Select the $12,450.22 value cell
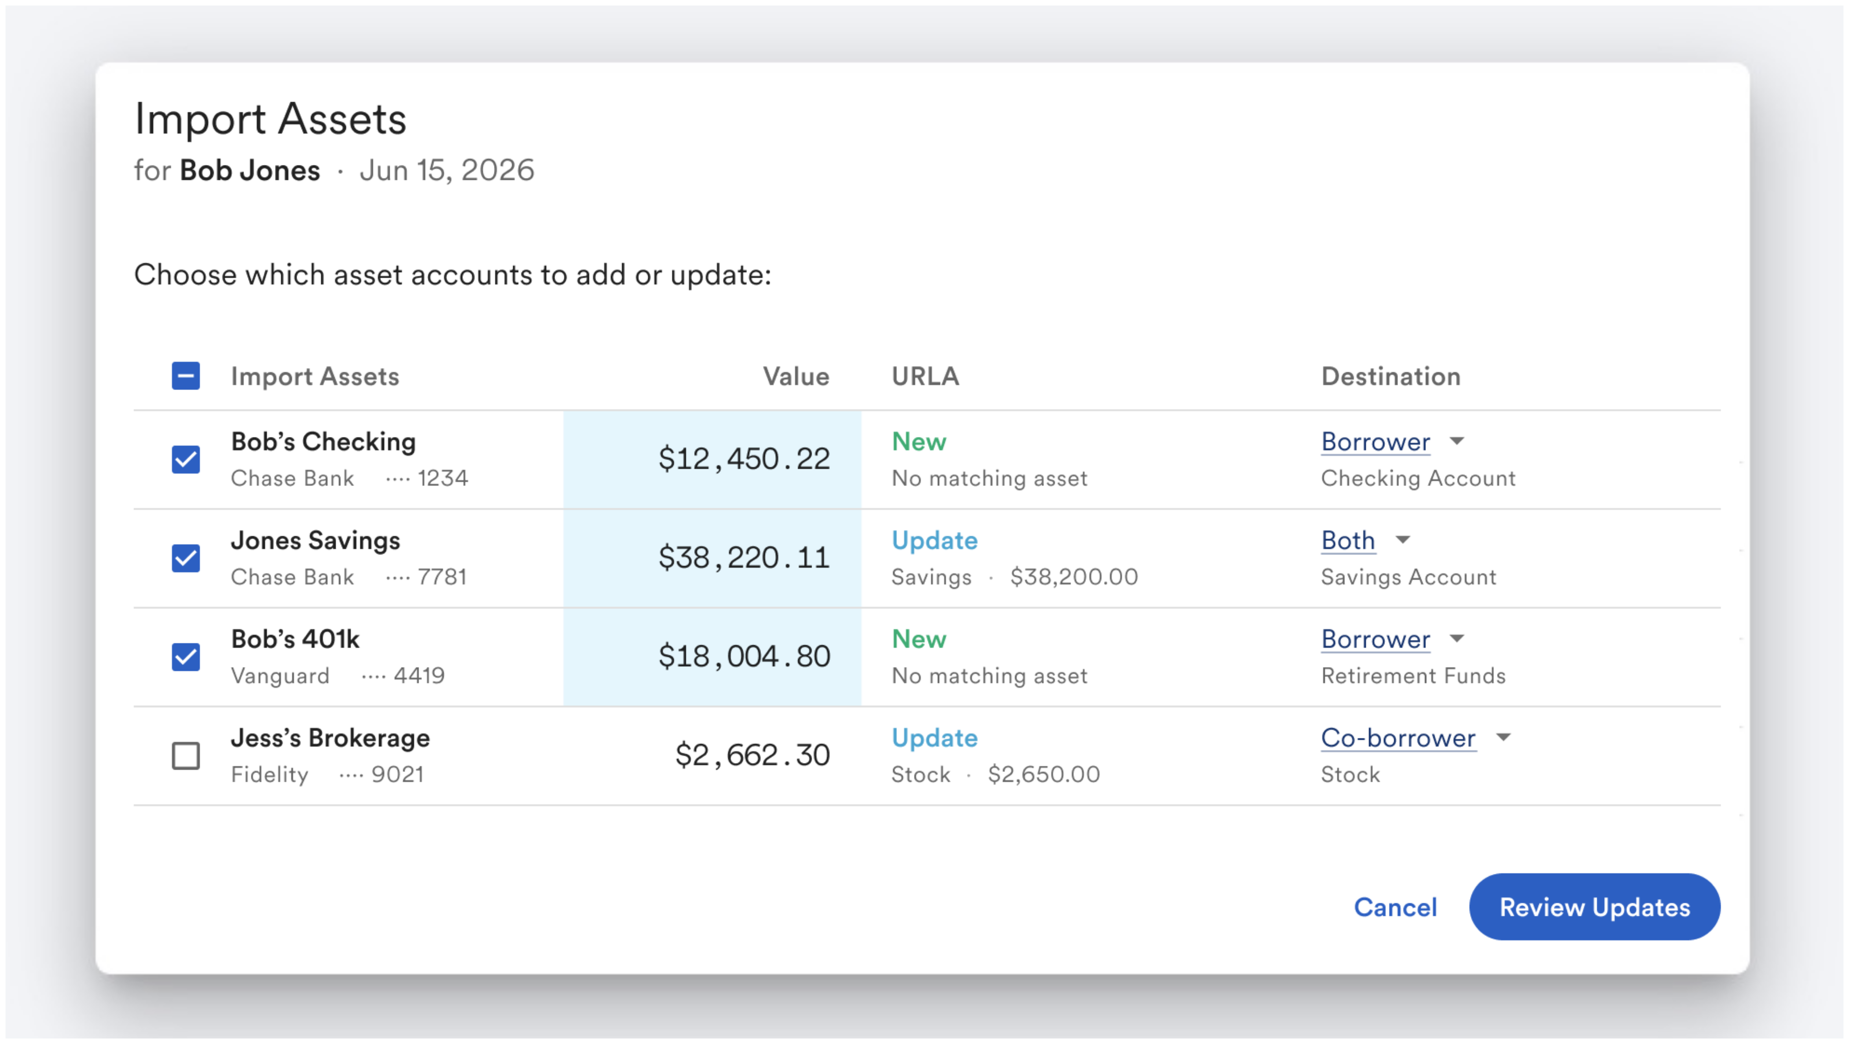Image resolution: width=1849 pixels, height=1044 pixels. 712,460
